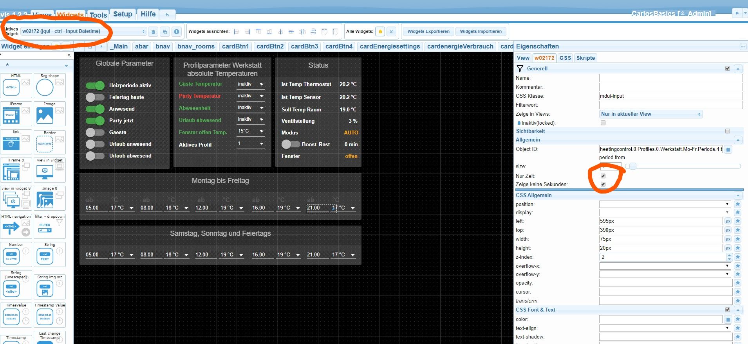
Task: Check the Inaktiv(locked) checkbox
Action: click(603, 123)
